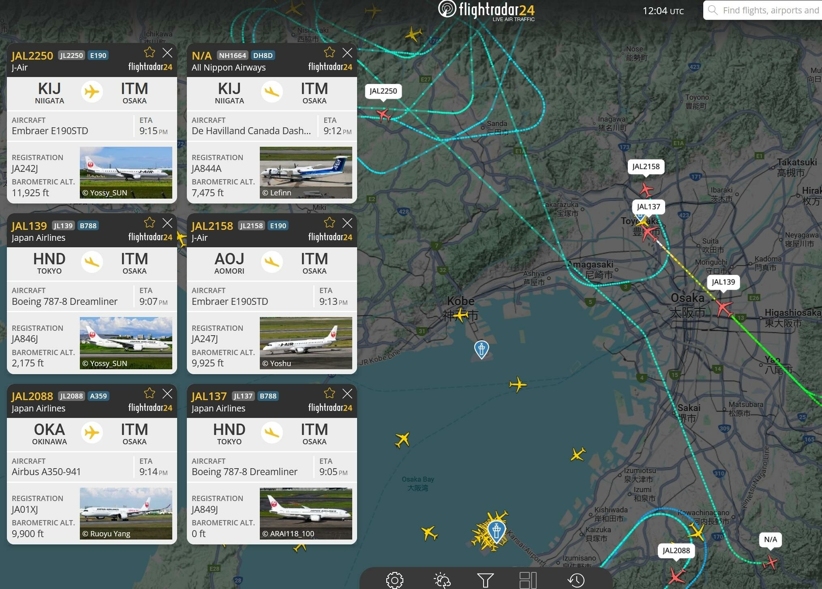This screenshot has width=822, height=589.
Task: Open widgets layout icon in bottom toolbar
Action: 528,580
